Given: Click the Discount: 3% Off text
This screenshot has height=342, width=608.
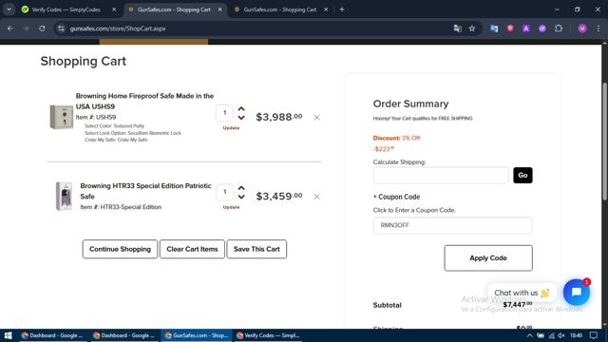Looking at the screenshot, I should 396,138.
